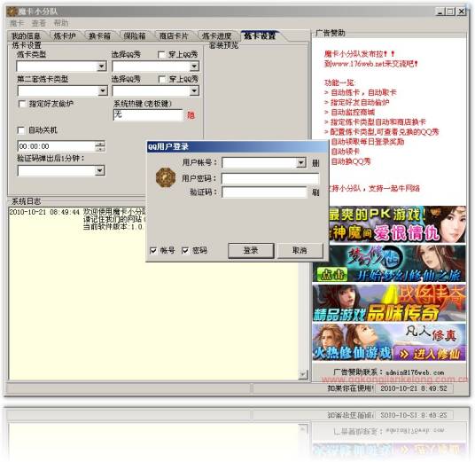Screen dimensions: 475x462
Task: Increase shutdown time with up spinner
Action: click(100, 144)
